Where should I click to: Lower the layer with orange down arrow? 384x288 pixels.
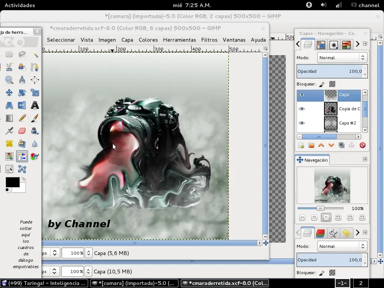(x=331, y=145)
